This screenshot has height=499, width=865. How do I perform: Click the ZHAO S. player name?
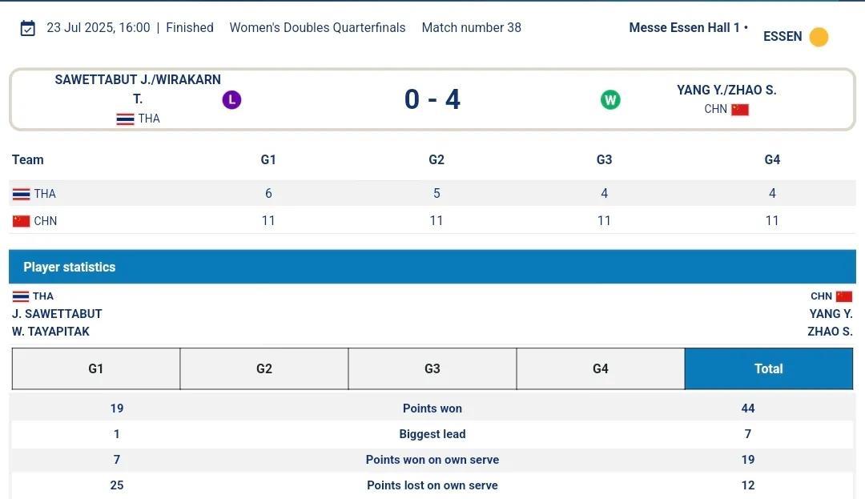(x=830, y=332)
